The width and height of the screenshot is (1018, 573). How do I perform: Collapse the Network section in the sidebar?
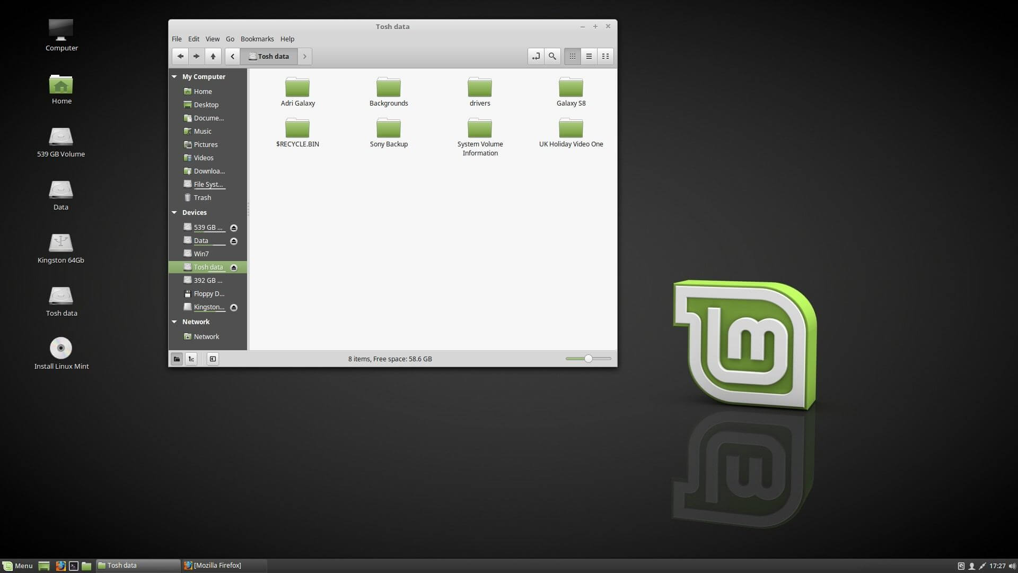[x=174, y=322]
